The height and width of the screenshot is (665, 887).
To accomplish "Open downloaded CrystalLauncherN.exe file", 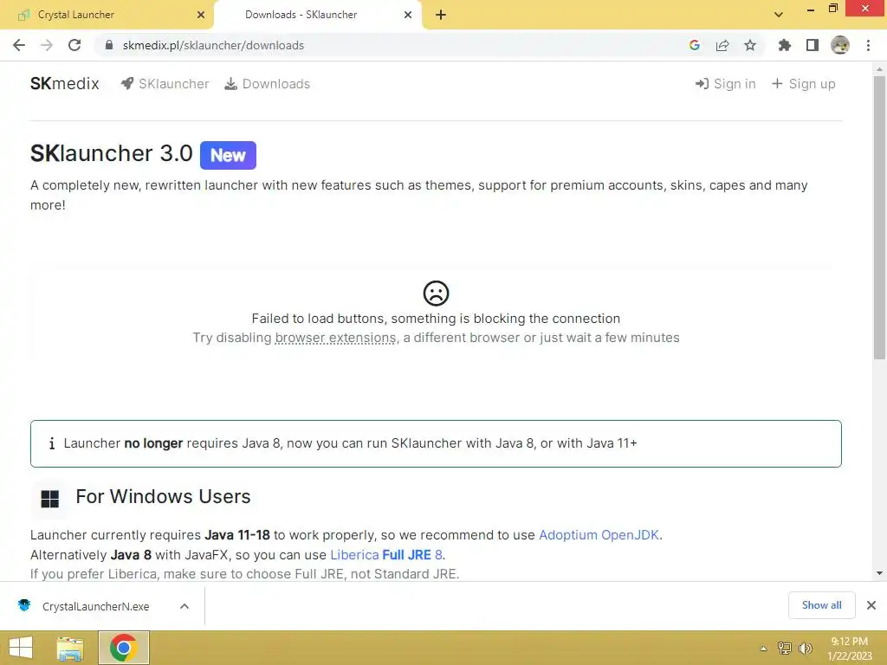I will pyautogui.click(x=95, y=606).
